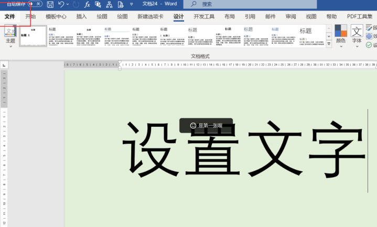Expand the 颜色 dropdown arrow
The width and height of the screenshot is (377, 227).
coord(341,46)
